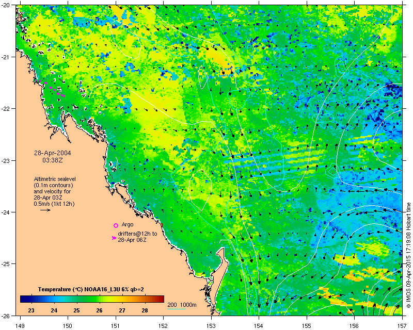Click the latitude axis label -22

tap(7, 109)
